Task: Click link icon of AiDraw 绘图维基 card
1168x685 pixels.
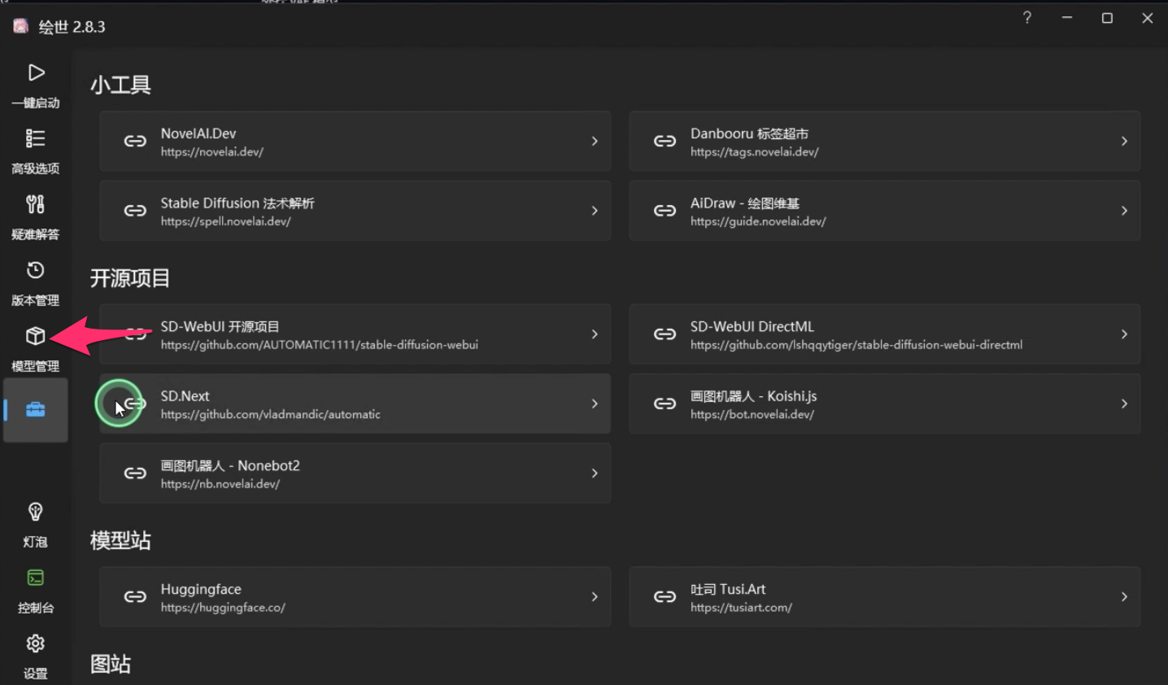Action: pyautogui.click(x=665, y=211)
